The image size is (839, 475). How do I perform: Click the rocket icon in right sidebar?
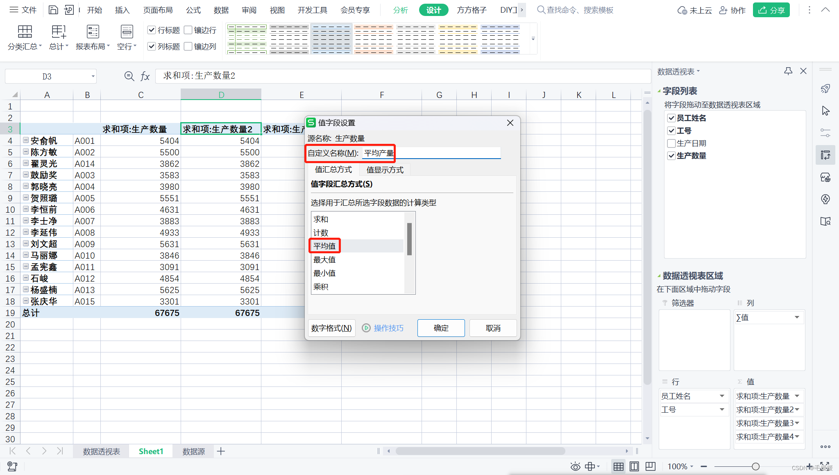tap(825, 89)
